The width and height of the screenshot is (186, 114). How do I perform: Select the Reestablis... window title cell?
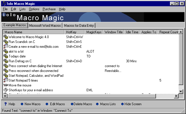pyautogui.click(x=113, y=71)
